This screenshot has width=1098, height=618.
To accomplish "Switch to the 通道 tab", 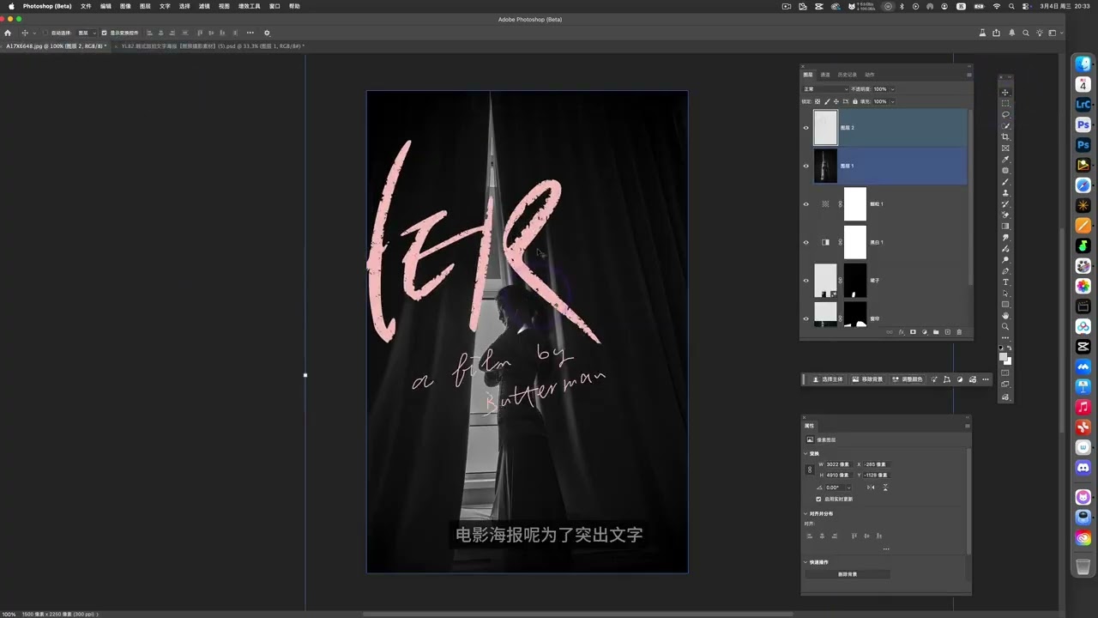I will pyautogui.click(x=825, y=75).
